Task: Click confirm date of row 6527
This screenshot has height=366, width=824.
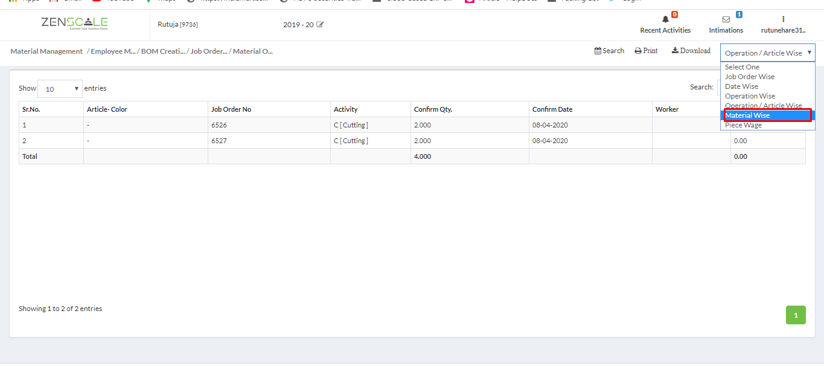Action: pos(550,141)
